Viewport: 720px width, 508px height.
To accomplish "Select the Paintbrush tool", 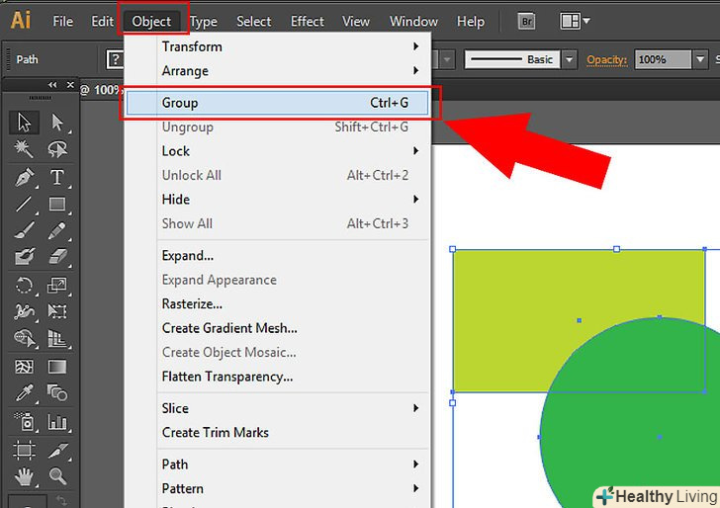I will [x=24, y=230].
